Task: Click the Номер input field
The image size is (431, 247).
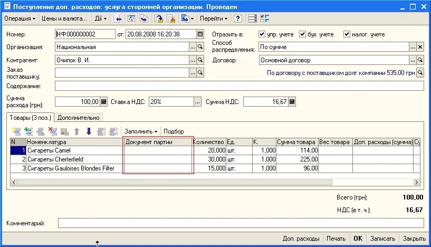Action: (85, 34)
